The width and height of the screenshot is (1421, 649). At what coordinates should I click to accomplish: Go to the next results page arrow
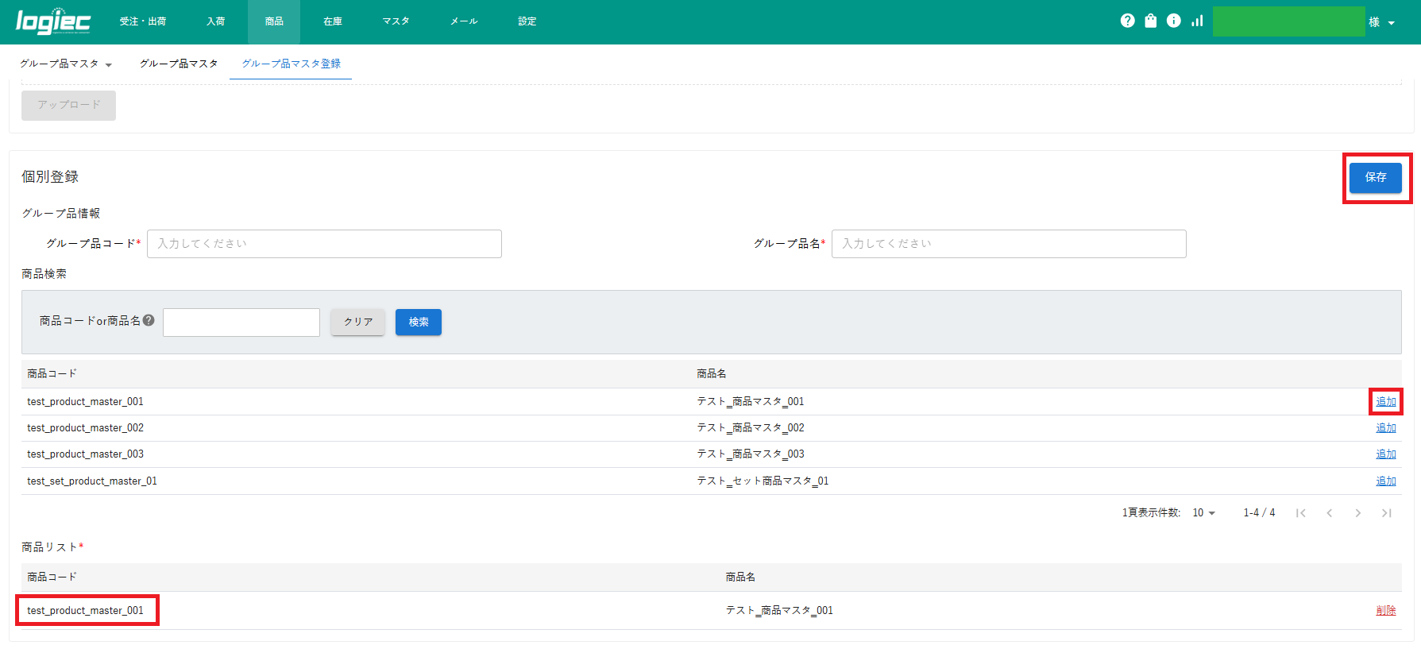click(1357, 513)
